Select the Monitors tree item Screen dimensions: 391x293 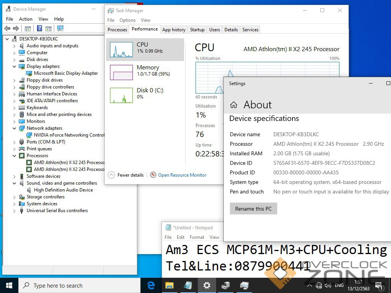36,121
